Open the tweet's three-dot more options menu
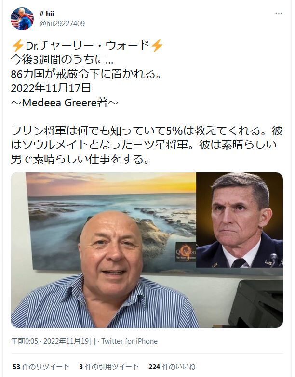The image size is (295, 377). [x=279, y=13]
